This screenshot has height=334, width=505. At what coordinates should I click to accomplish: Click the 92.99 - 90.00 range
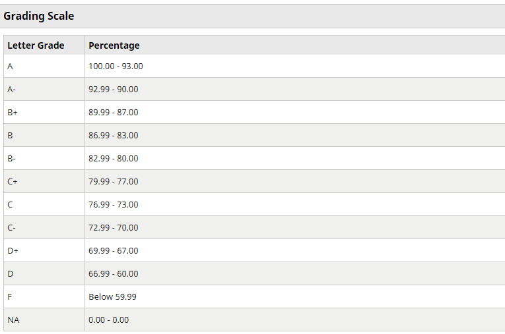(114, 90)
